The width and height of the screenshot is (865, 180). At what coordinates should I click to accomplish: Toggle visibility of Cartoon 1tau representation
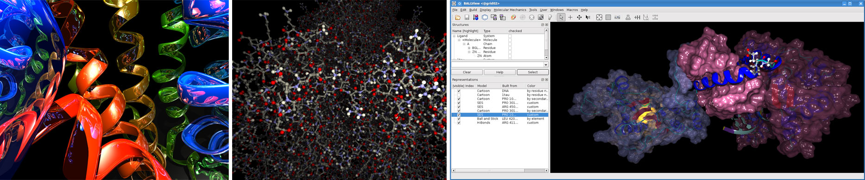coord(459,95)
